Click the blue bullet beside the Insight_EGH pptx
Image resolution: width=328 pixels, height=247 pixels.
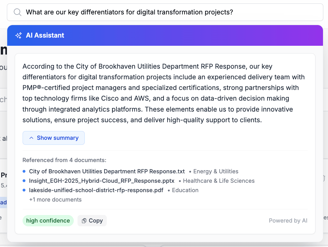coord(24,181)
